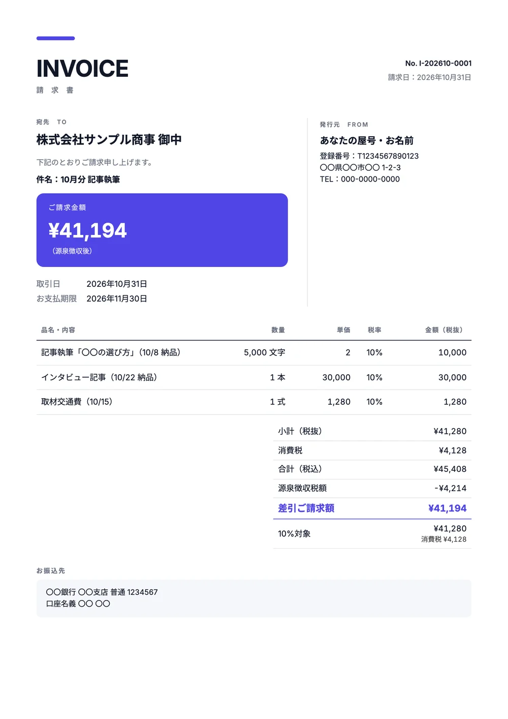Select transaction date 2026年10月31日 beside 取引日
The image size is (508, 719).
[117, 284]
